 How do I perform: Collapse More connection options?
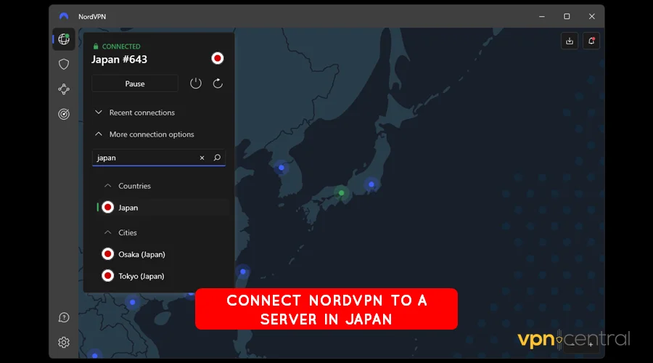pyautogui.click(x=144, y=134)
